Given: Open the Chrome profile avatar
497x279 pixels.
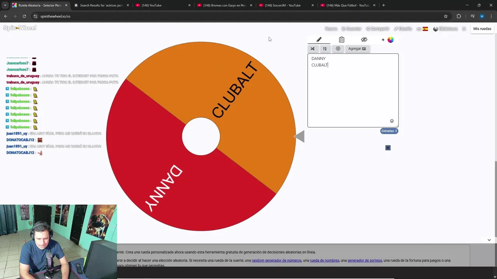Looking at the screenshot, I should pyautogui.click(x=482, y=16).
